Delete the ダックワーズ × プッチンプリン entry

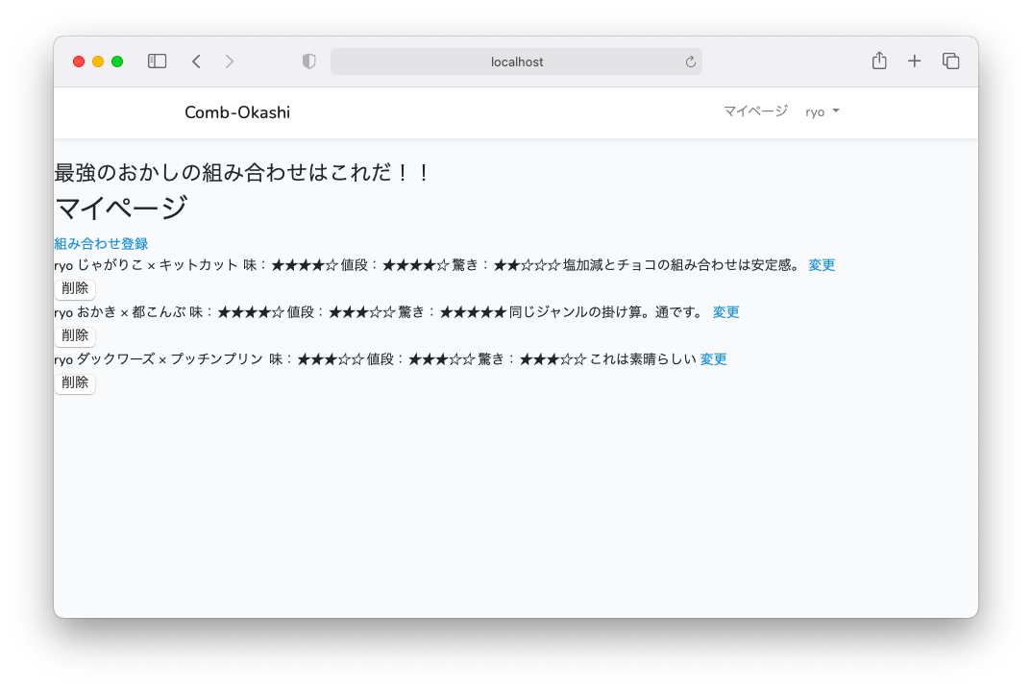coord(75,382)
